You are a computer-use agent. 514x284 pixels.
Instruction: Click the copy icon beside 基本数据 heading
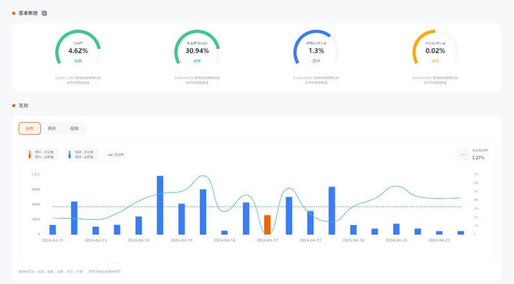point(44,13)
